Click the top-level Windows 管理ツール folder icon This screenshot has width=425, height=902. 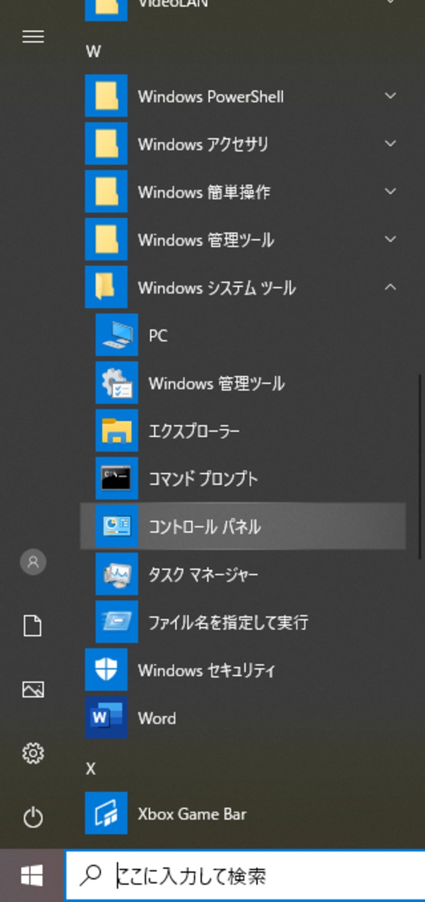tap(106, 239)
